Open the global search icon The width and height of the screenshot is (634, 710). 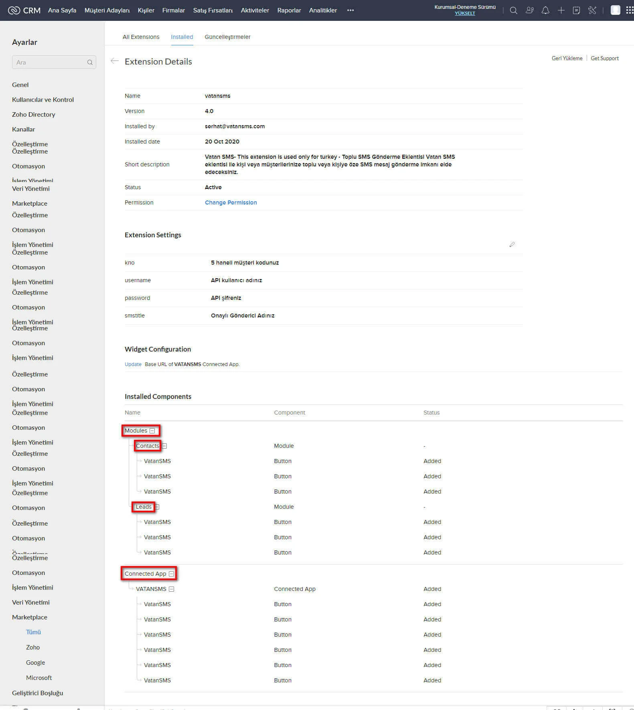tap(513, 10)
